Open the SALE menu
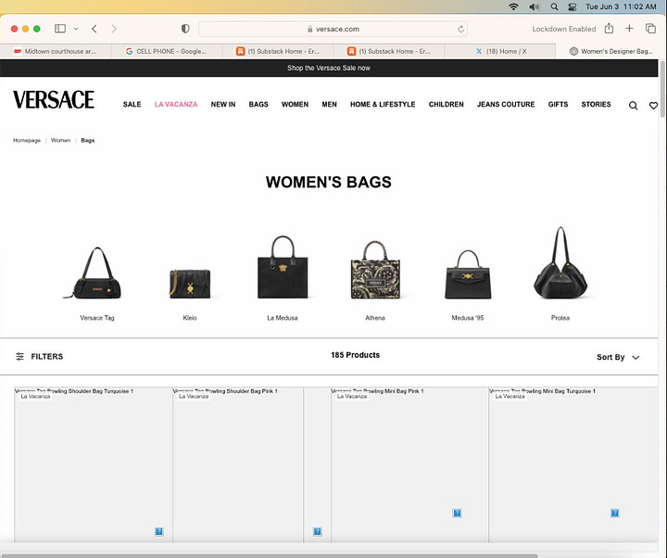 coord(132,105)
